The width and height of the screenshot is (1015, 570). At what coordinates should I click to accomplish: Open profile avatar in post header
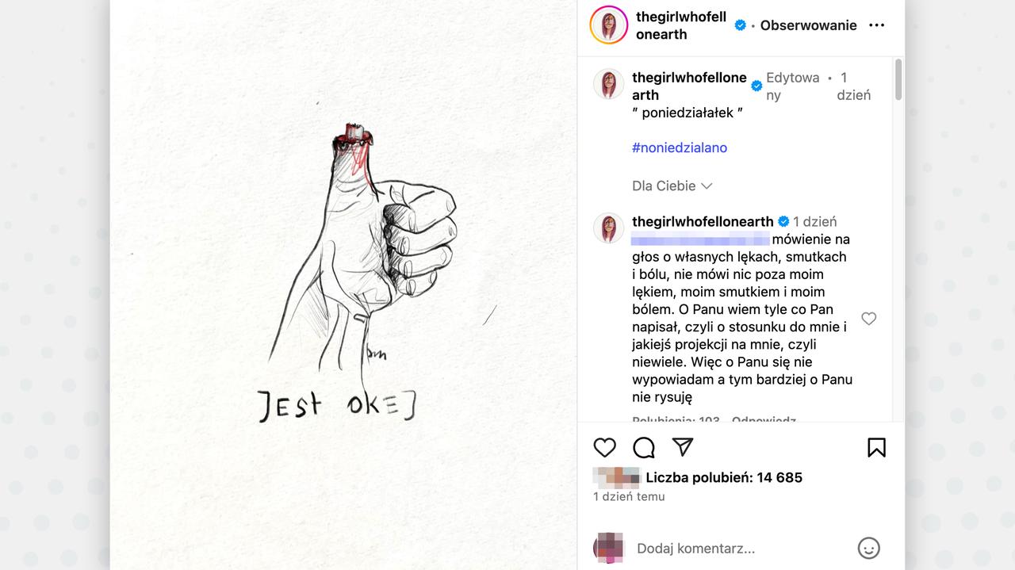pos(609,25)
